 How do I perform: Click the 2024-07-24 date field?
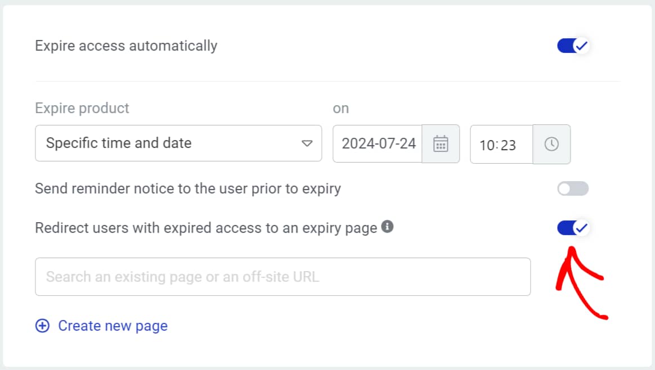[378, 143]
